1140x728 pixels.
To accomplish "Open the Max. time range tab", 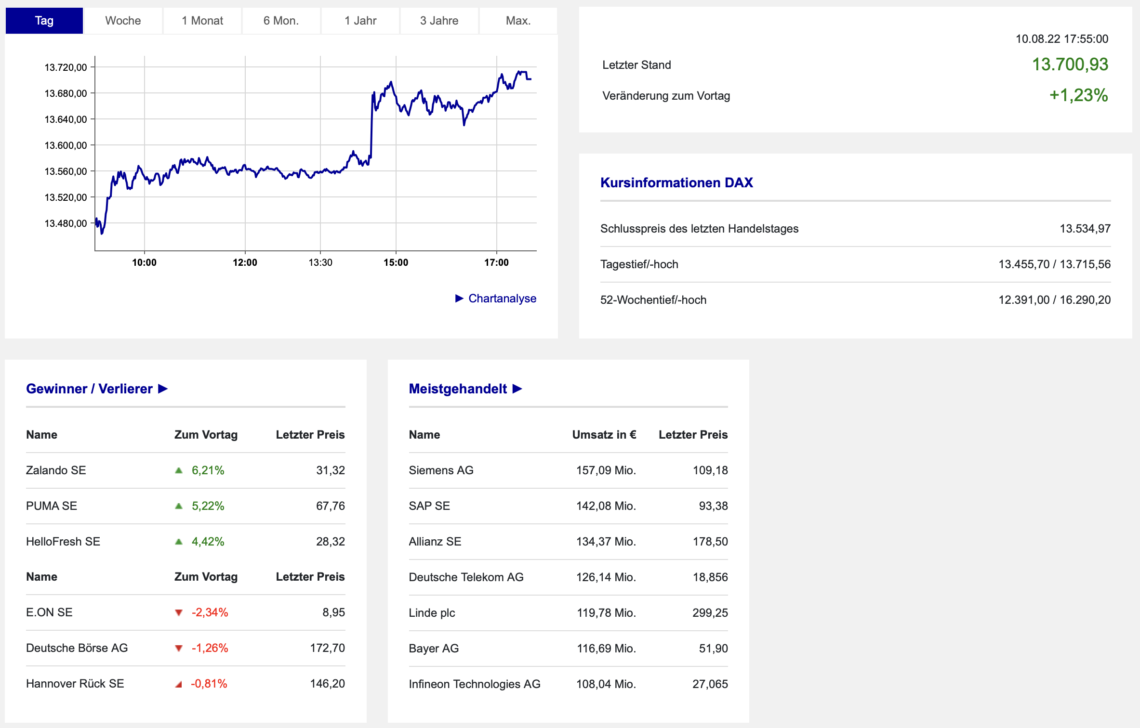I will click(518, 21).
